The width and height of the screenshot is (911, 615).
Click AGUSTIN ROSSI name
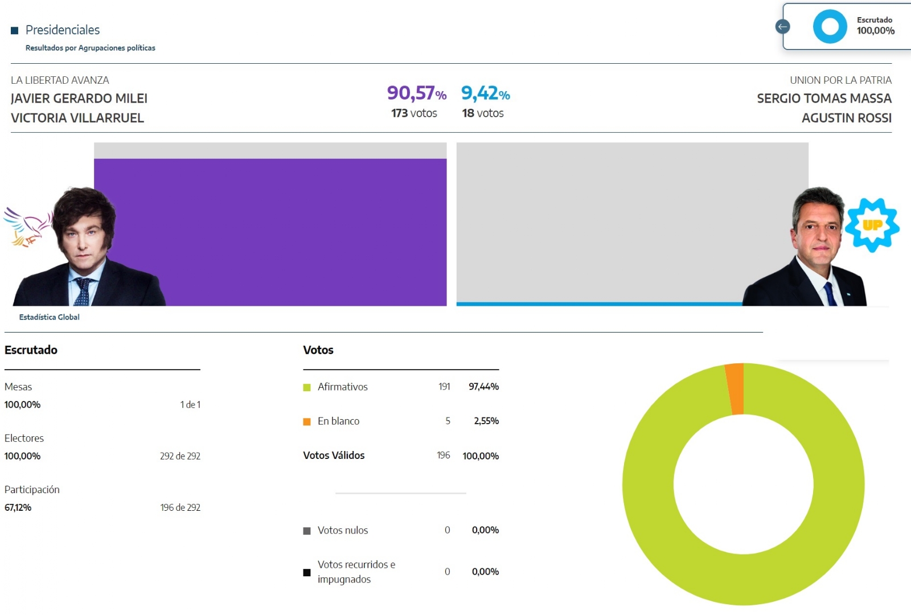tap(847, 118)
